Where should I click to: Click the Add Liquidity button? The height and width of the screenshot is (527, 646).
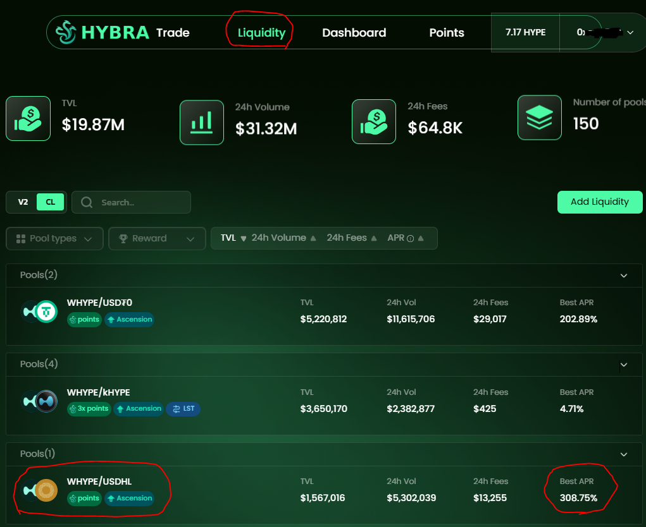pos(600,202)
